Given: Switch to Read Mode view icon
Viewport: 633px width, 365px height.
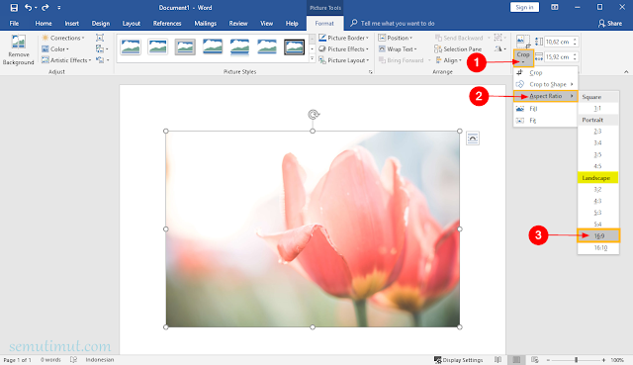Looking at the screenshot, I should [497, 360].
